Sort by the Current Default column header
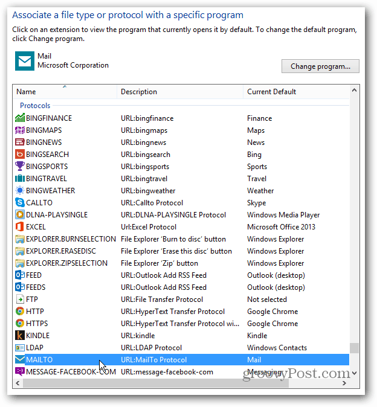The width and height of the screenshot is (377, 407). pyautogui.click(x=296, y=92)
